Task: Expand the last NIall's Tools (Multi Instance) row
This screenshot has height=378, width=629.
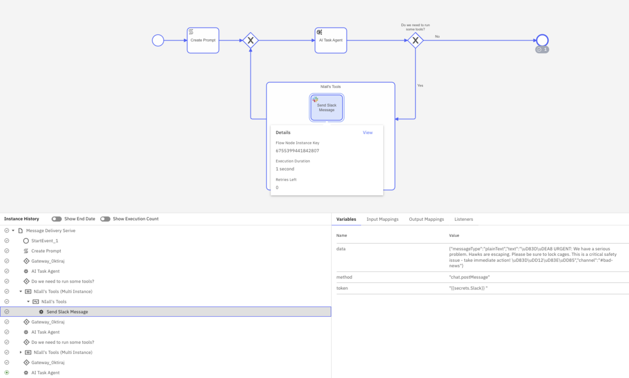Action: pyautogui.click(x=21, y=352)
